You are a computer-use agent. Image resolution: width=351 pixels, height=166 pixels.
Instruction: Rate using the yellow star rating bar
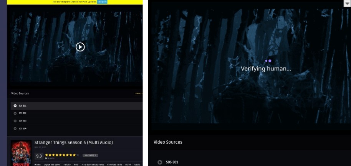[x=62, y=155]
